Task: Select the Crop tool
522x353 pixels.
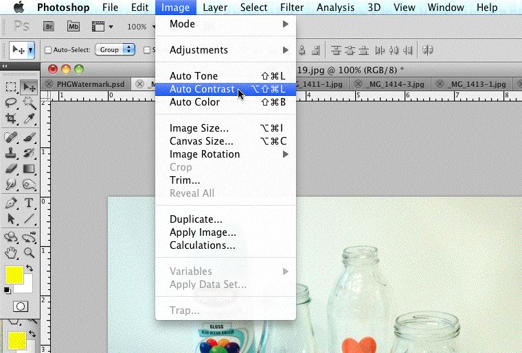Action: pyautogui.click(x=11, y=119)
